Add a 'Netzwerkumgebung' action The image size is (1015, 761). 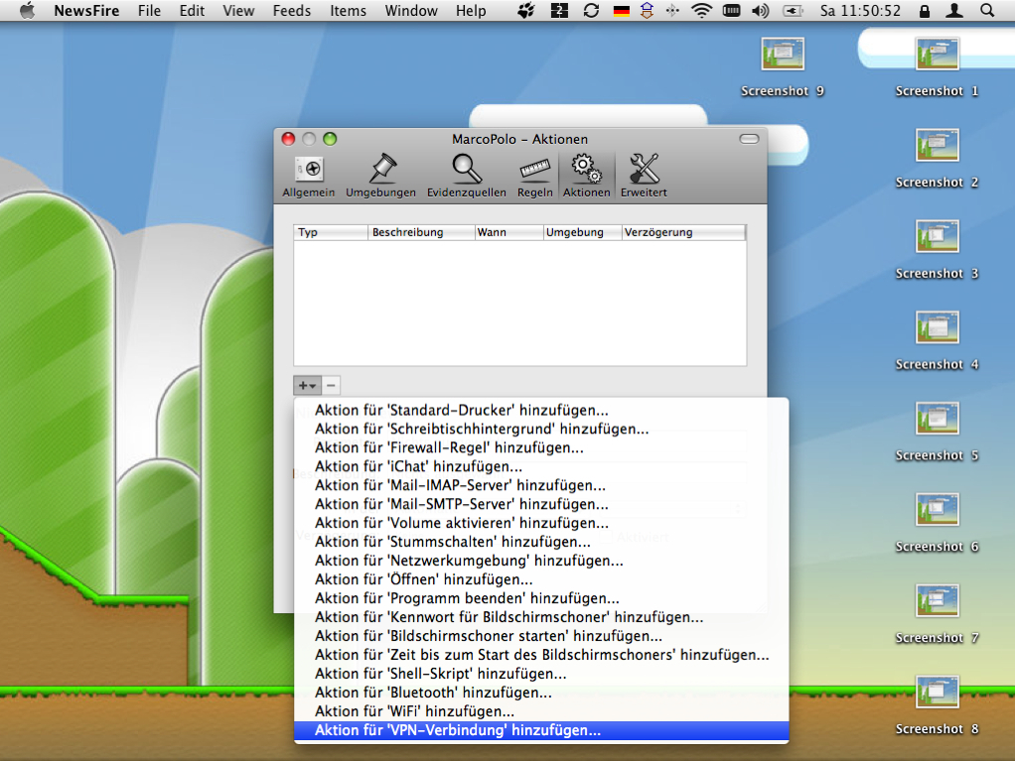coord(541,561)
